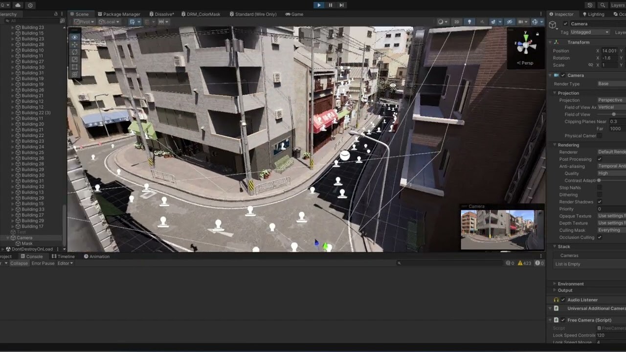Screen dimensions: 626x352
Task: Open the Projection dropdown showing Perspective
Action: (610, 100)
